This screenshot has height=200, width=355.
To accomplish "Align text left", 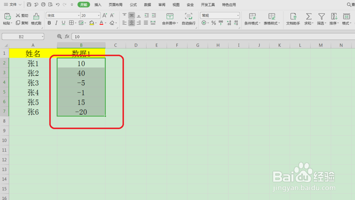I will 124,23.
